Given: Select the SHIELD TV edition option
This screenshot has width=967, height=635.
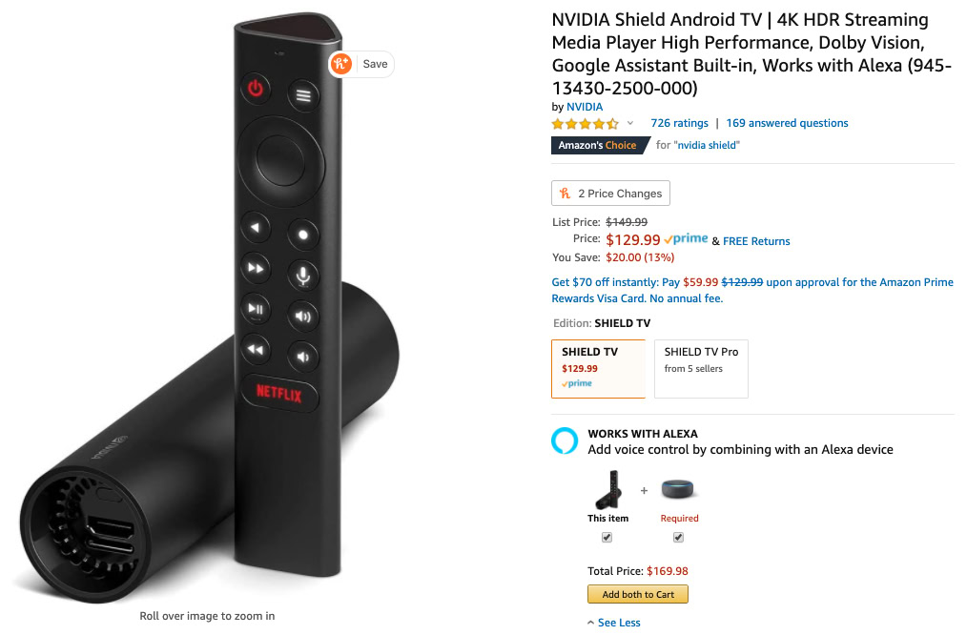Looking at the screenshot, I should (x=598, y=369).
